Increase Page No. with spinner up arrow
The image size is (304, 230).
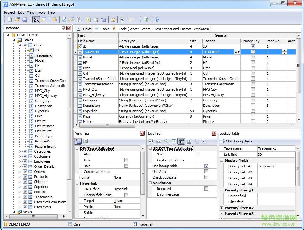pos(284,51)
